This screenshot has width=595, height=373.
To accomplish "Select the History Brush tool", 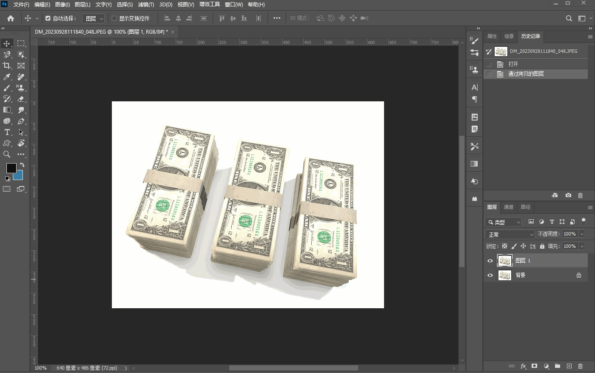I will pos(7,99).
